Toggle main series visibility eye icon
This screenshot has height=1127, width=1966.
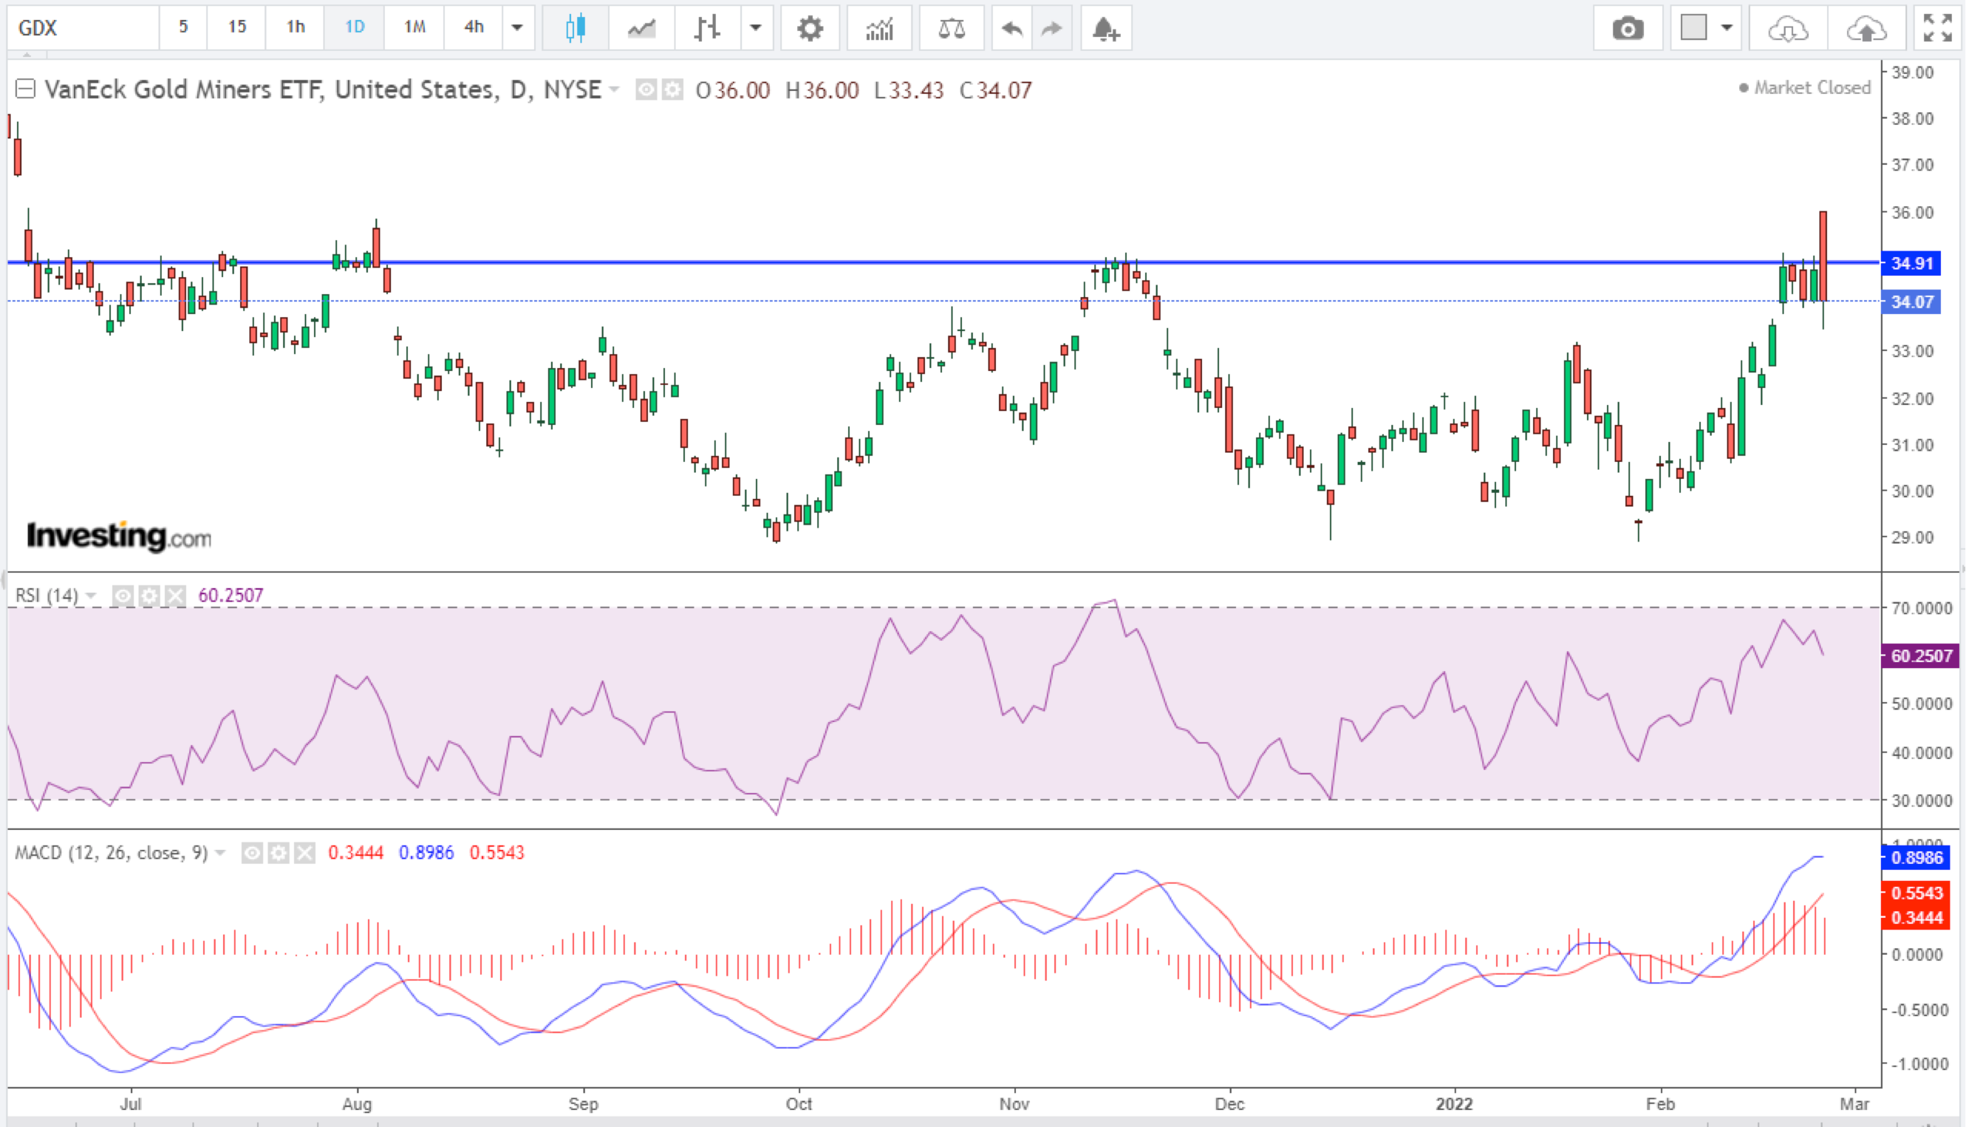645,89
